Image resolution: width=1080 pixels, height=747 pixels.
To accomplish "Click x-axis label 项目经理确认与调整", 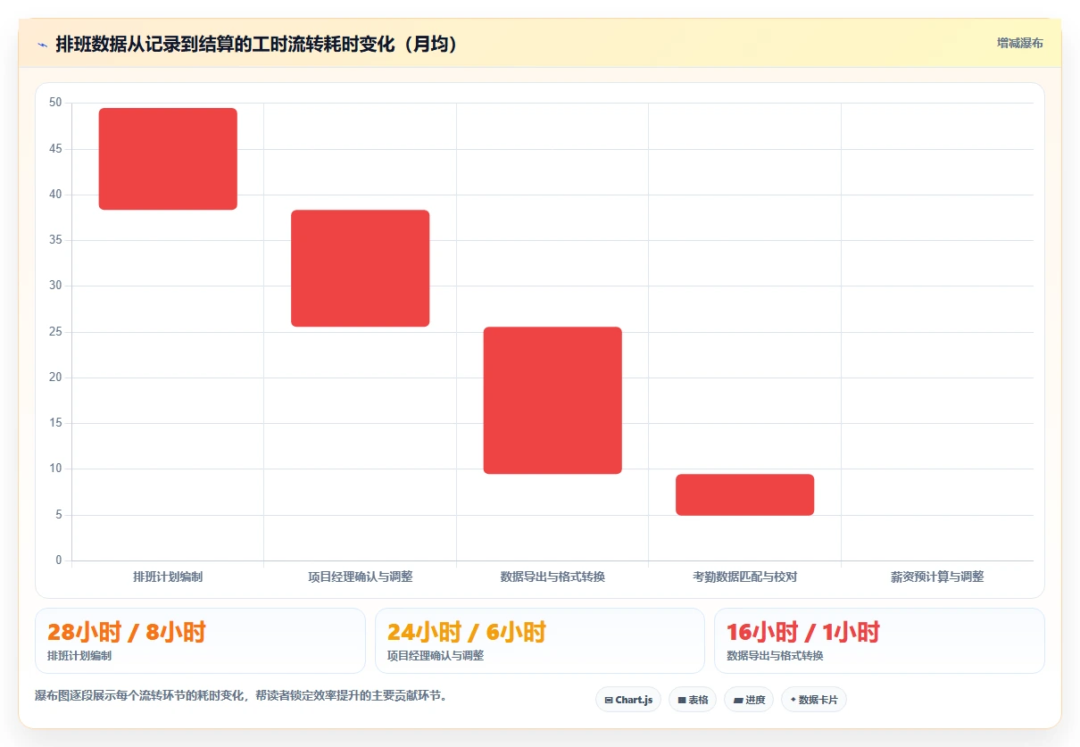I will pos(361,577).
